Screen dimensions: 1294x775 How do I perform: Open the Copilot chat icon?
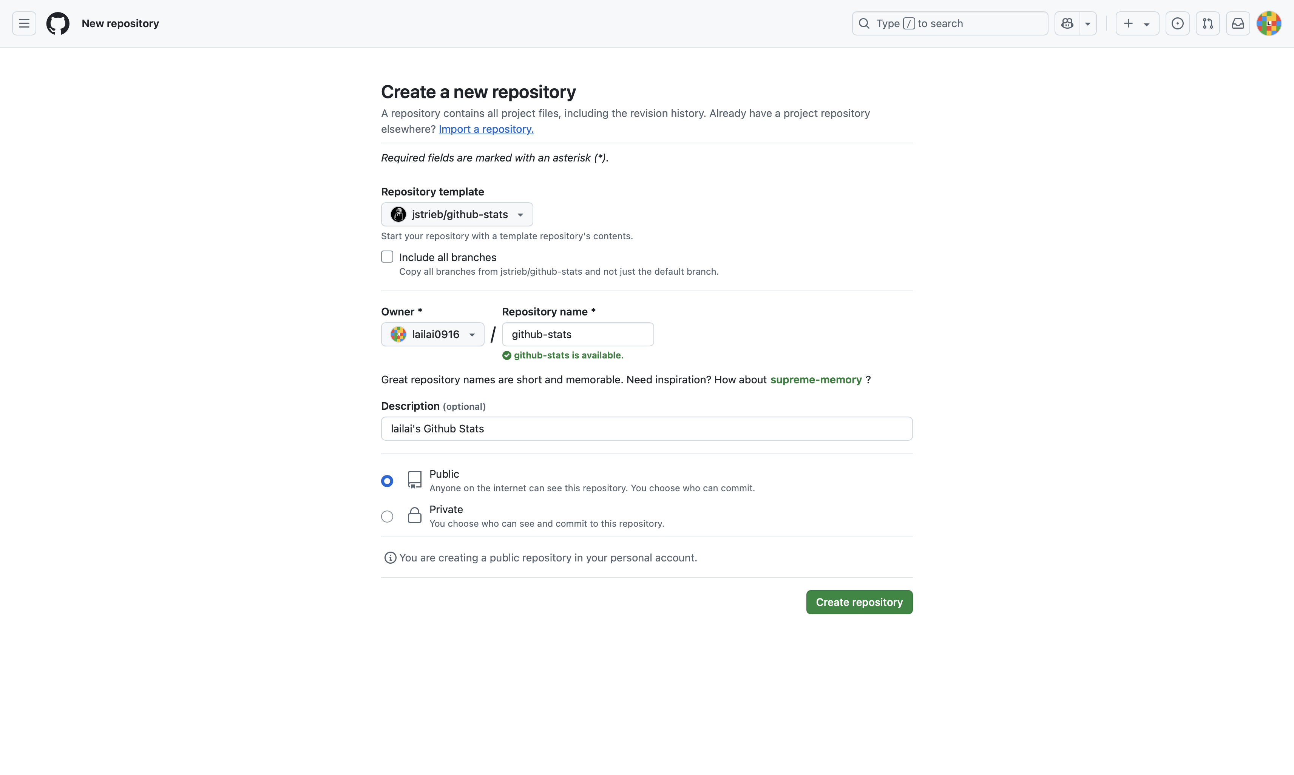coord(1067,23)
